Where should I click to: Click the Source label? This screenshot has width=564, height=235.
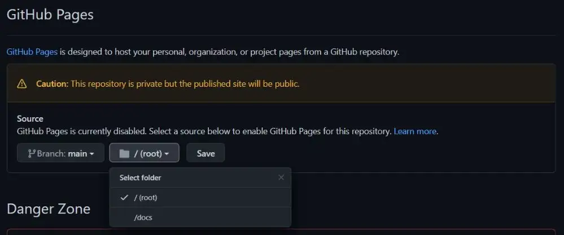click(30, 119)
